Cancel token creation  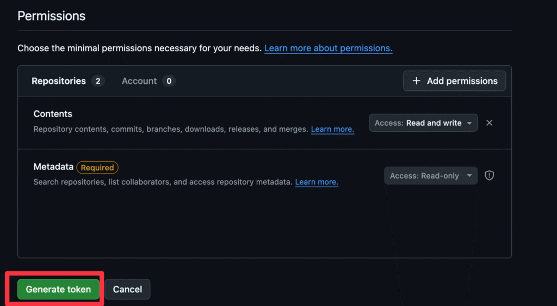(127, 289)
